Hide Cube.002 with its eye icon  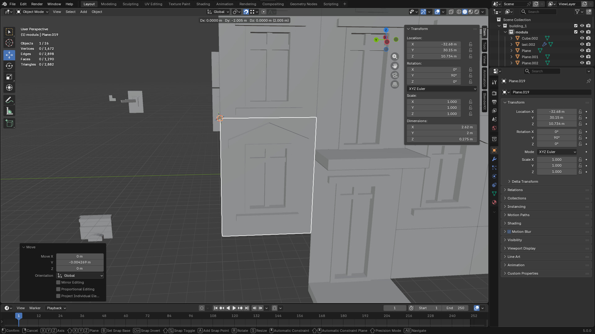582,38
